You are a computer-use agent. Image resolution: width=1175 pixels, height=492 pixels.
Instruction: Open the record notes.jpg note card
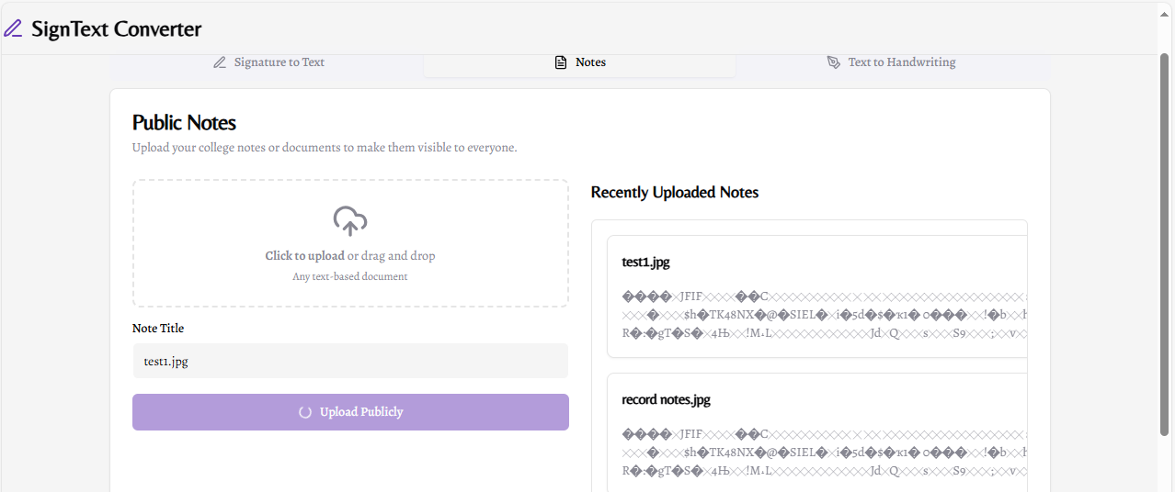point(816,432)
